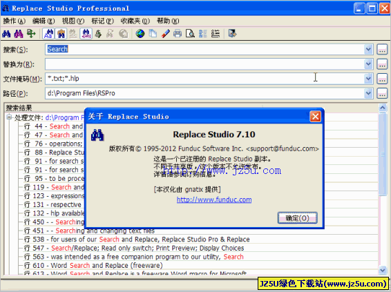Expand the 路径(P) dropdown arrow
This screenshot has height=292, width=391.
[x=368, y=93]
